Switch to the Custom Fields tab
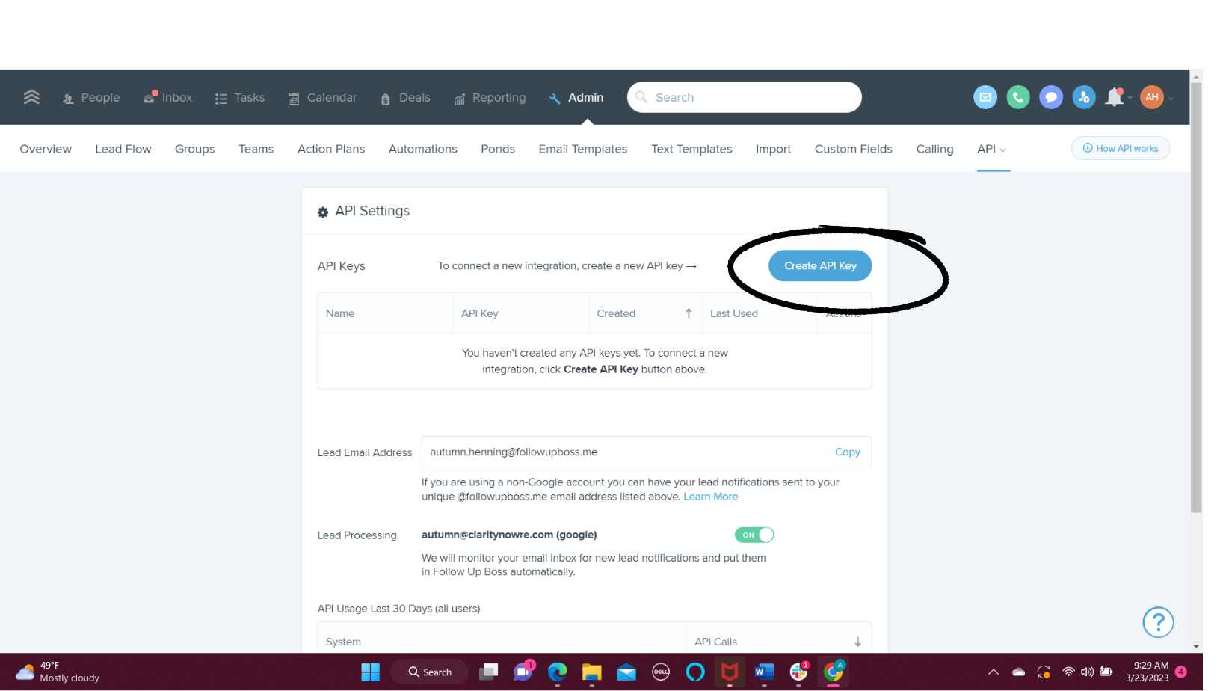This screenshot has height=691, width=1226. tap(854, 149)
